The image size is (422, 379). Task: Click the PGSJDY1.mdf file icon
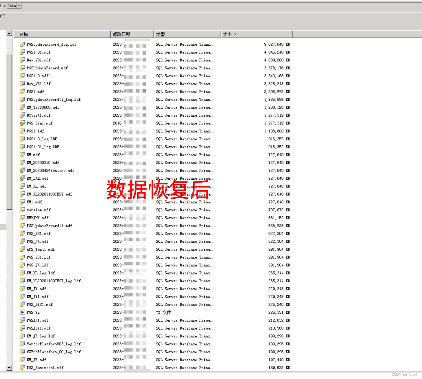pos(22,328)
